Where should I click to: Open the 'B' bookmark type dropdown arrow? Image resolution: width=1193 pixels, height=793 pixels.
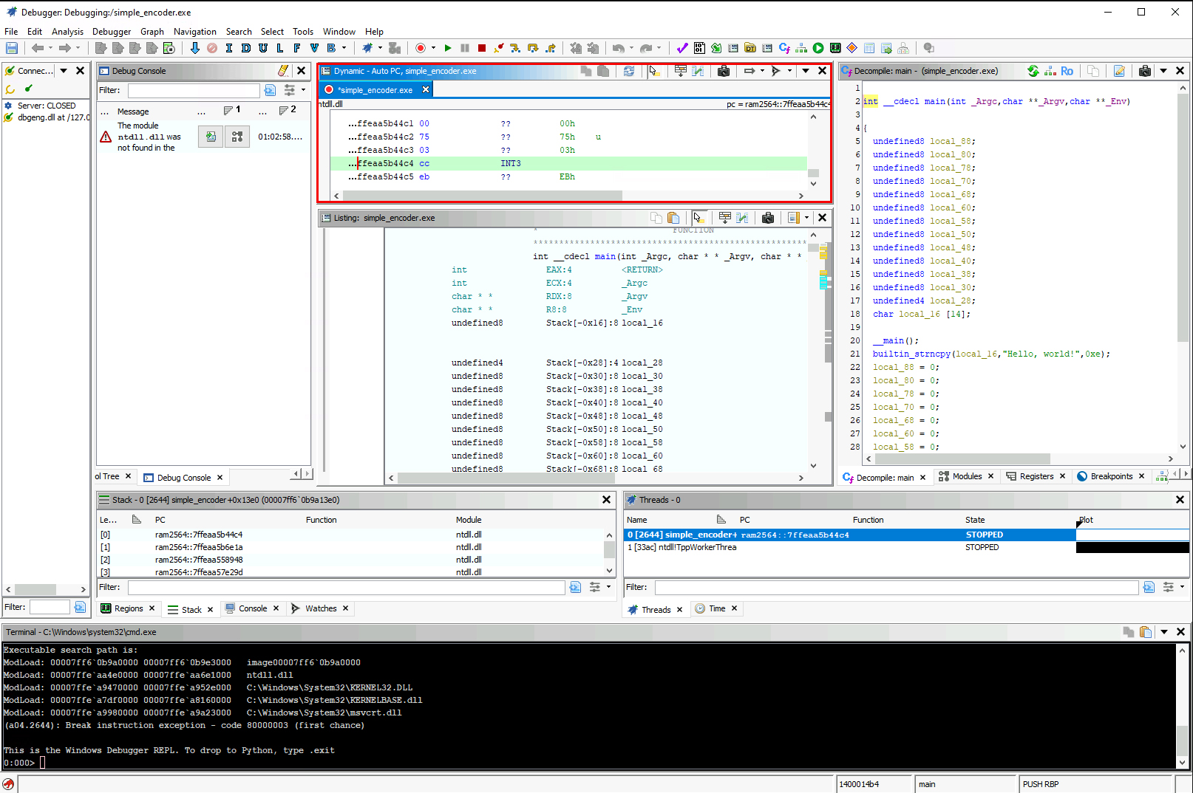(x=344, y=48)
